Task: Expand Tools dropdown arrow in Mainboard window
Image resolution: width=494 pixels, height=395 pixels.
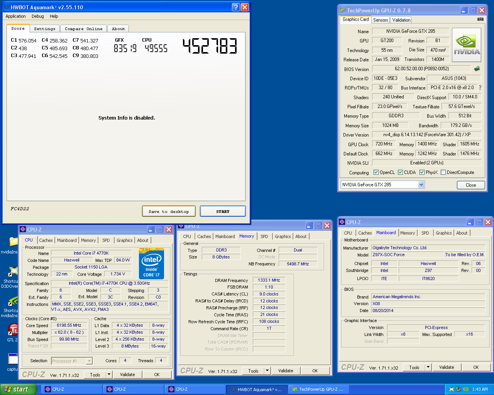Action: [428, 367]
